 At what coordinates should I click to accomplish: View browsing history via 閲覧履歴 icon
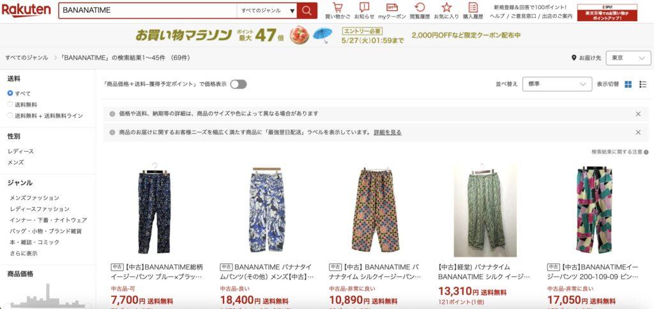tap(420, 11)
